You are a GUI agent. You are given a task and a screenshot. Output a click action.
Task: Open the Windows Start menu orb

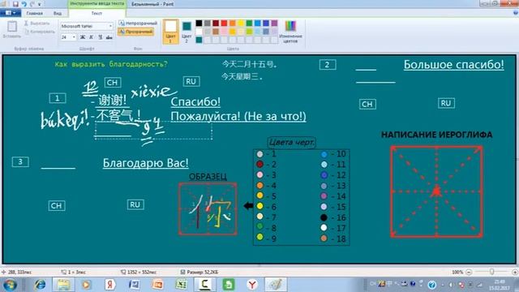tap(10, 285)
